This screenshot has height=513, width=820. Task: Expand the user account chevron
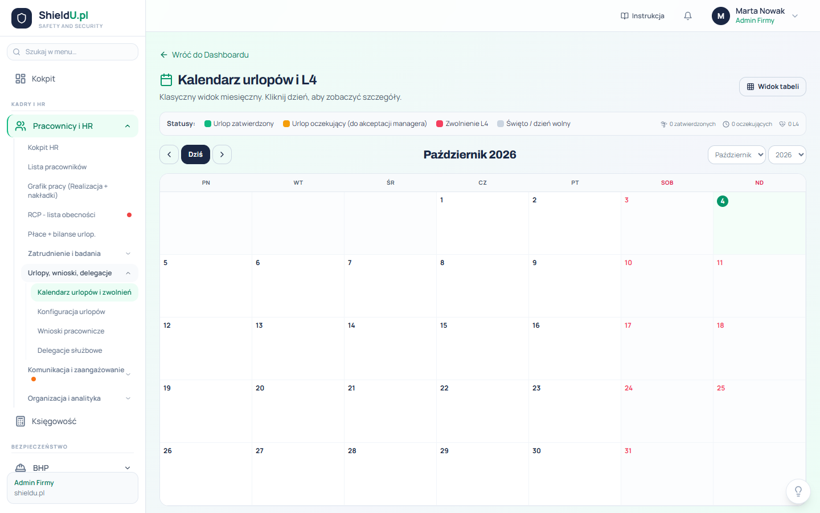click(795, 16)
